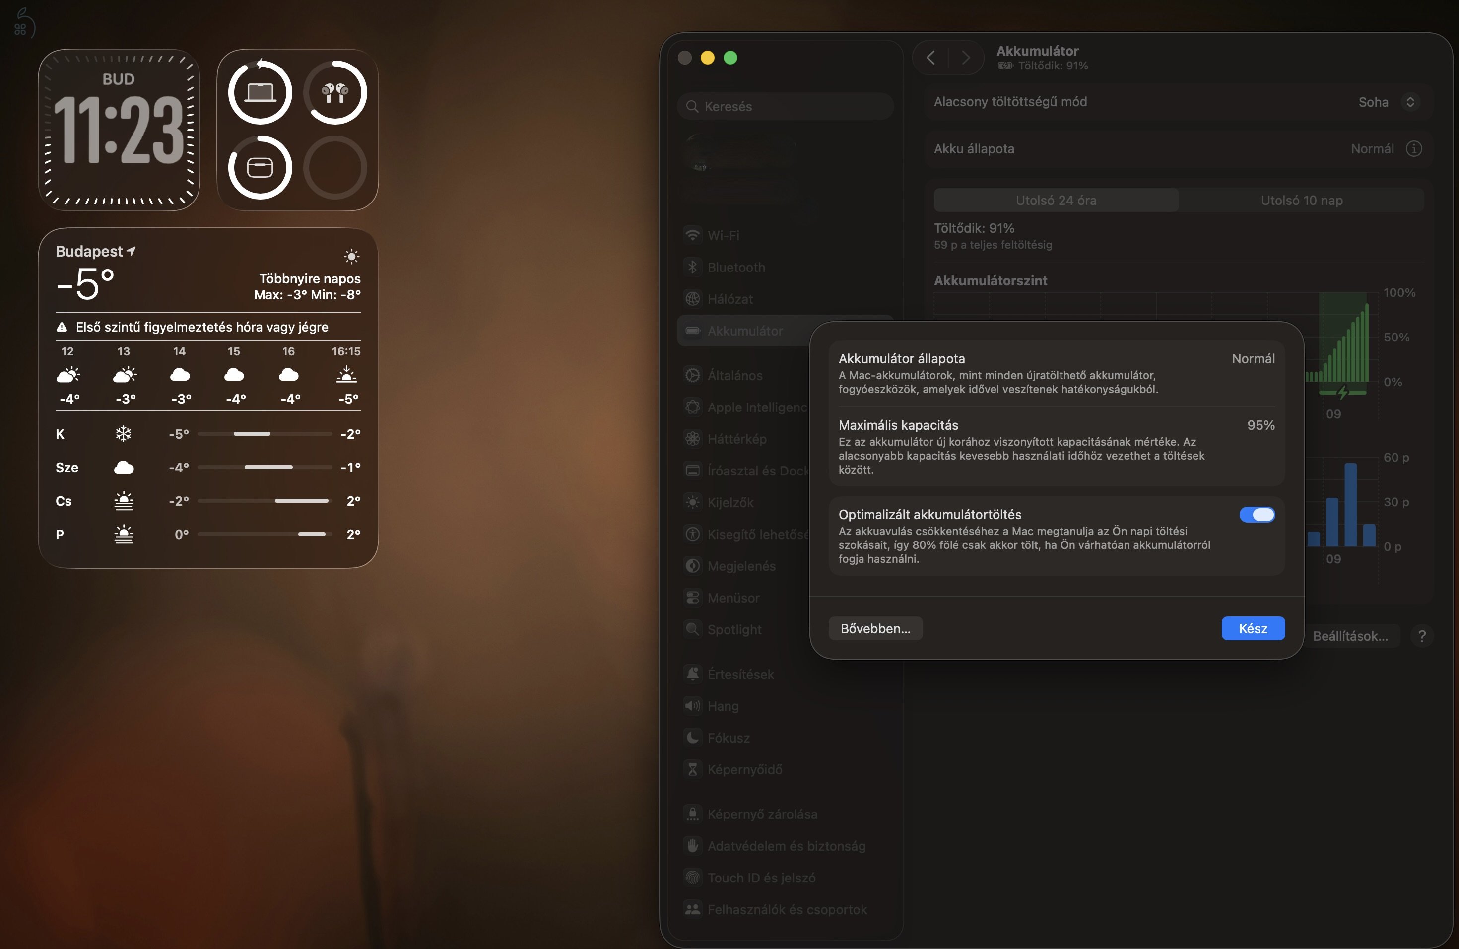Select Hálózat sidebar item

729,299
